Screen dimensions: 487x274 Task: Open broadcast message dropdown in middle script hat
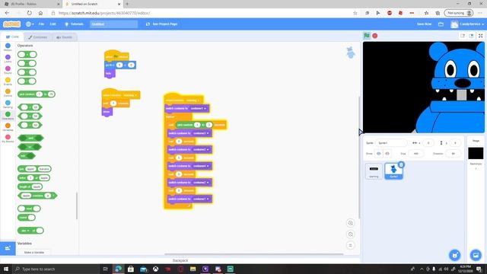point(130,95)
